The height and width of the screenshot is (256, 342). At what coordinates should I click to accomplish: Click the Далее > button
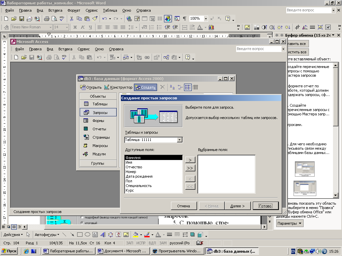click(x=237, y=206)
